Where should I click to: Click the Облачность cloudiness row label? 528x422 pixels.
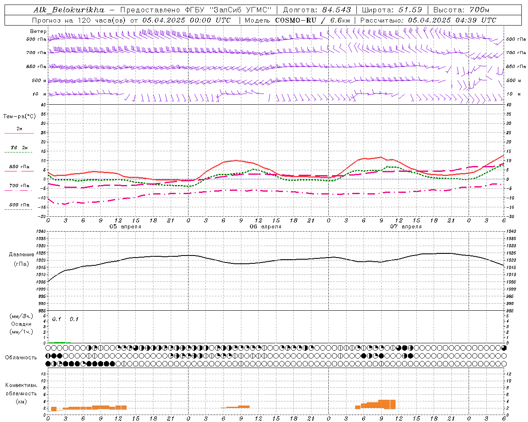(21, 358)
